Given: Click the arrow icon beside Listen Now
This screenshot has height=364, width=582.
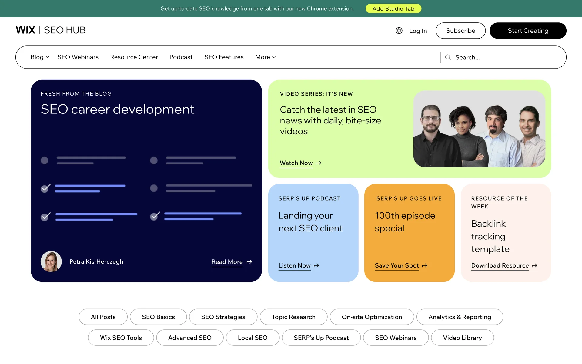Looking at the screenshot, I should [316, 266].
